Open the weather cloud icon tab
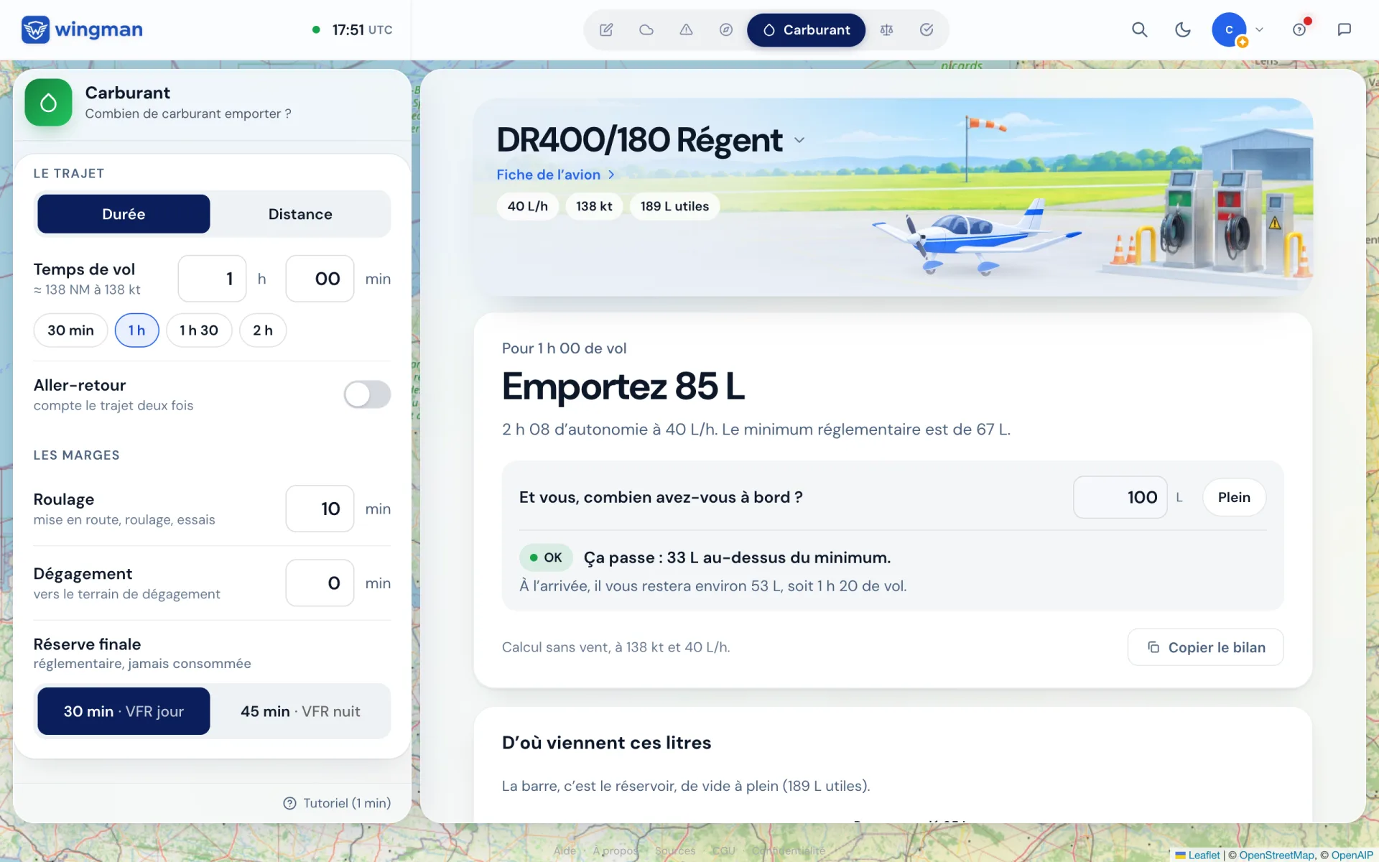This screenshot has height=862, width=1379. click(646, 29)
